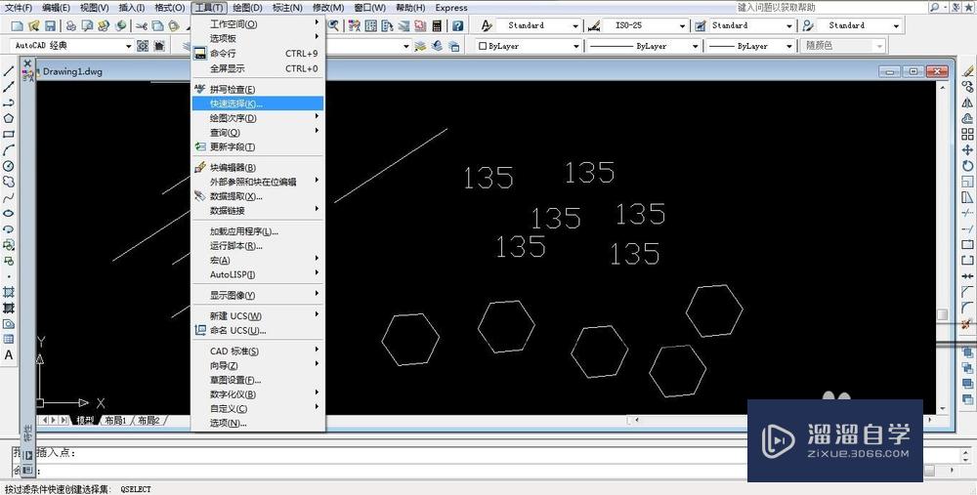Image resolution: width=977 pixels, height=495 pixels.
Task: Open the 修改(M) menu
Action: (x=328, y=8)
